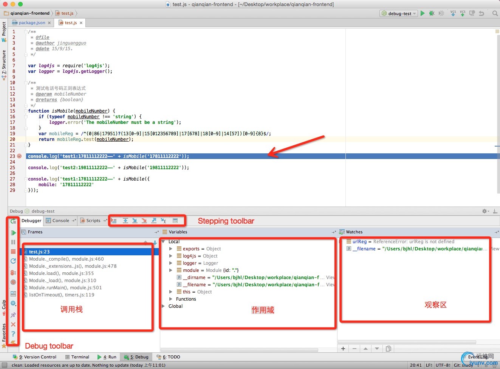Start debugging with green bug icon

coord(432,13)
